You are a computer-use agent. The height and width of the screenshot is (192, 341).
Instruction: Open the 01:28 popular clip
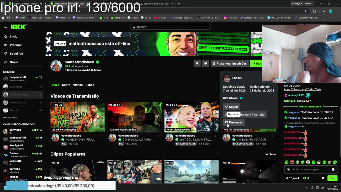[192, 172]
